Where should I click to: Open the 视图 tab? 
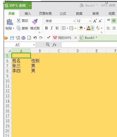(112, 14)
